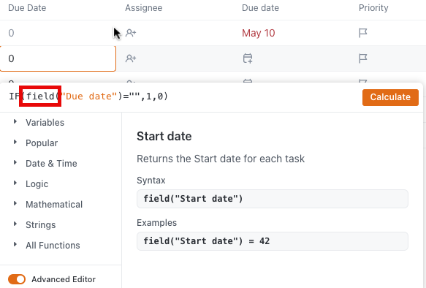426x288 pixels.
Task: Click the May 10 due date
Action: [259, 33]
